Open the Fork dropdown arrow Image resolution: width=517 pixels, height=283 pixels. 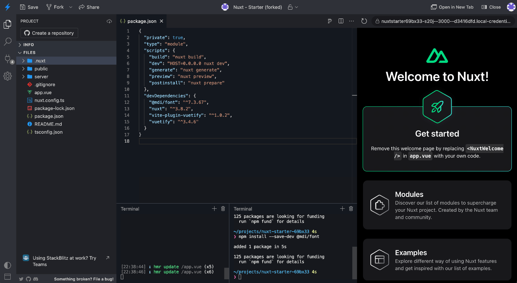click(x=71, y=7)
